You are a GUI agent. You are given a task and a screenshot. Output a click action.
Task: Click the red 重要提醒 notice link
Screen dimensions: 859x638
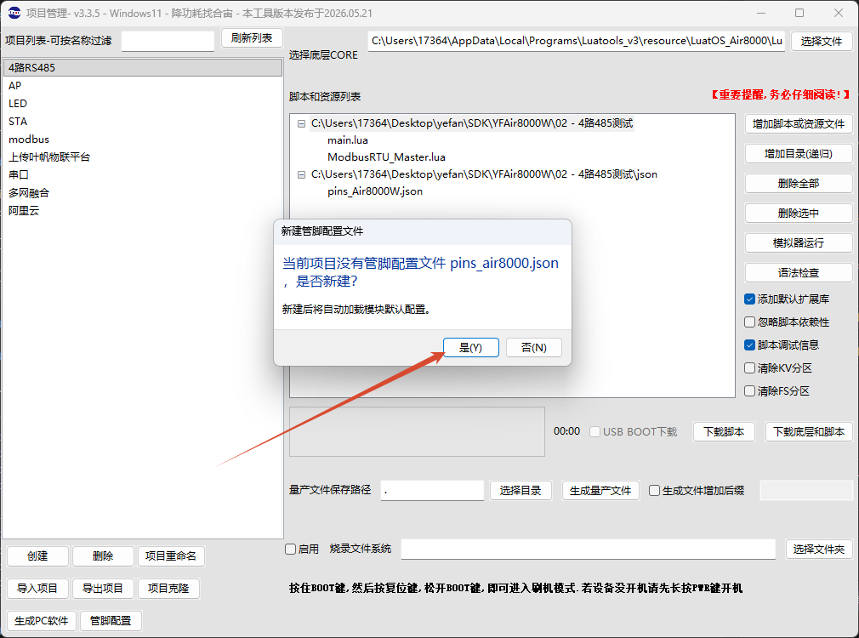click(x=781, y=94)
